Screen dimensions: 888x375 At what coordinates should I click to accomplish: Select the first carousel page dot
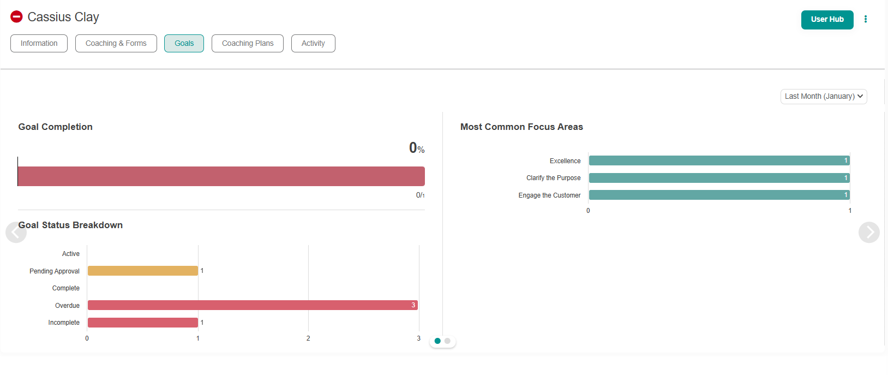(x=437, y=341)
